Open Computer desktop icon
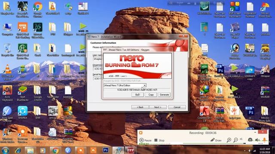275x154 pixels. click(7, 30)
